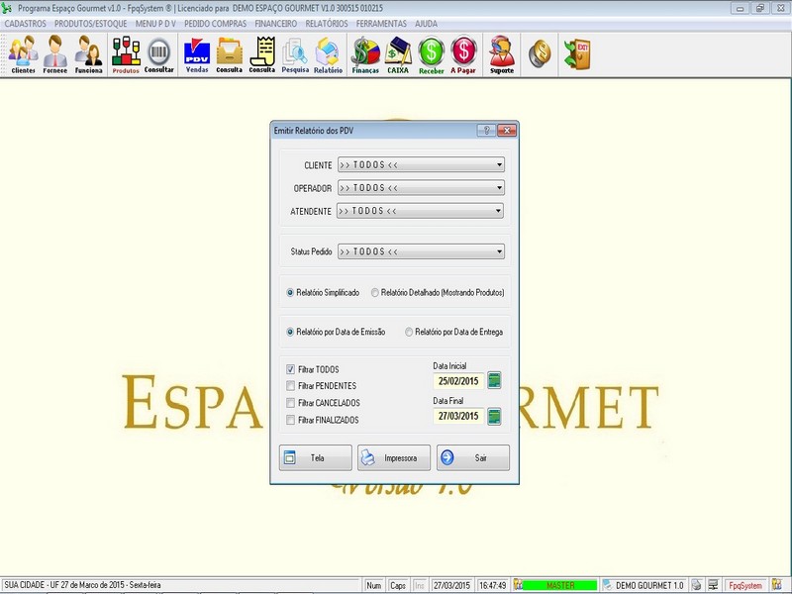Expand the CLIENTE dropdown
The width and height of the screenshot is (792, 594).
[499, 164]
